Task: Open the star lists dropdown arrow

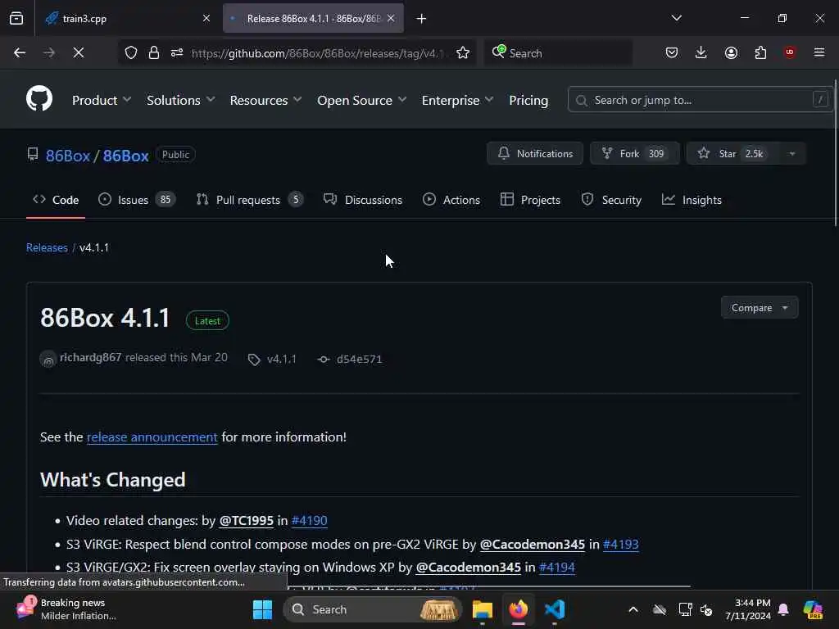Action: (x=792, y=153)
